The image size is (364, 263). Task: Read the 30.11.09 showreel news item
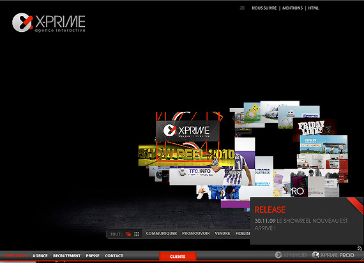point(301,224)
